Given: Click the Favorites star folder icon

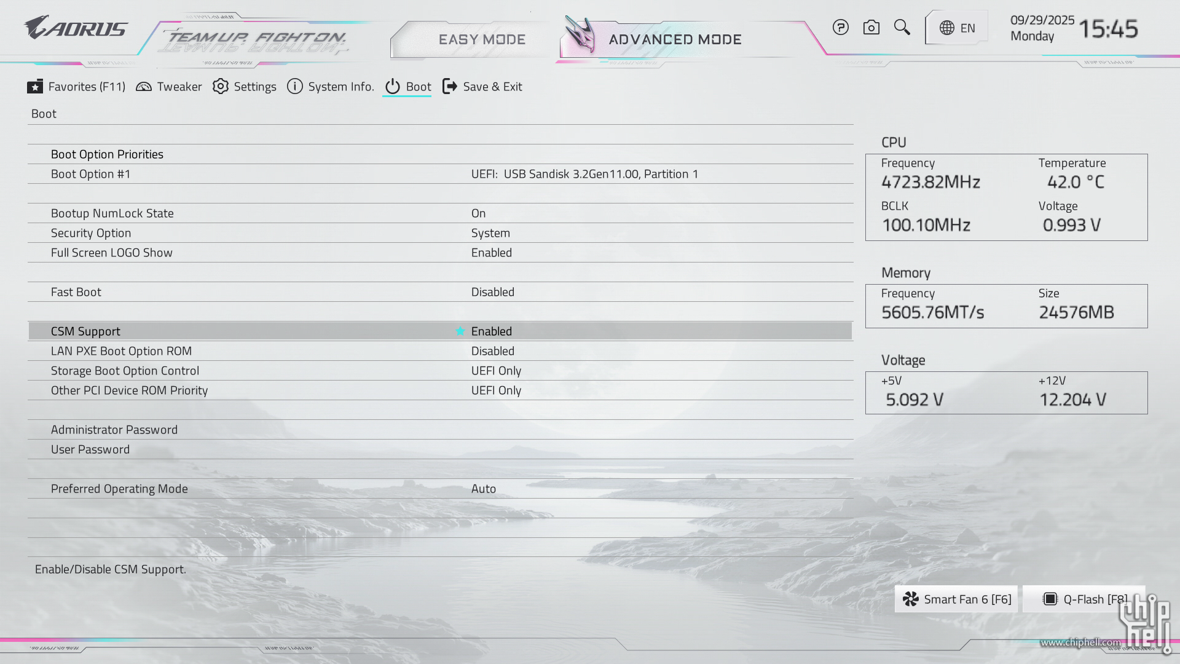Looking at the screenshot, I should pos(35,87).
